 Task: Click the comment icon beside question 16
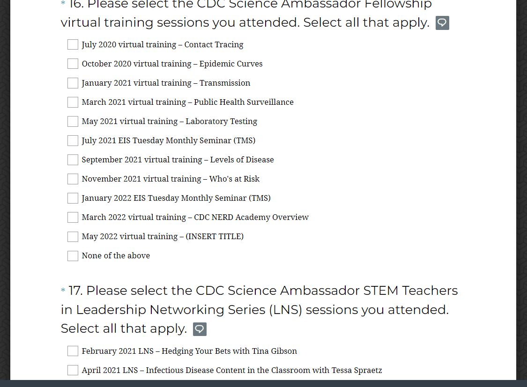coord(442,23)
